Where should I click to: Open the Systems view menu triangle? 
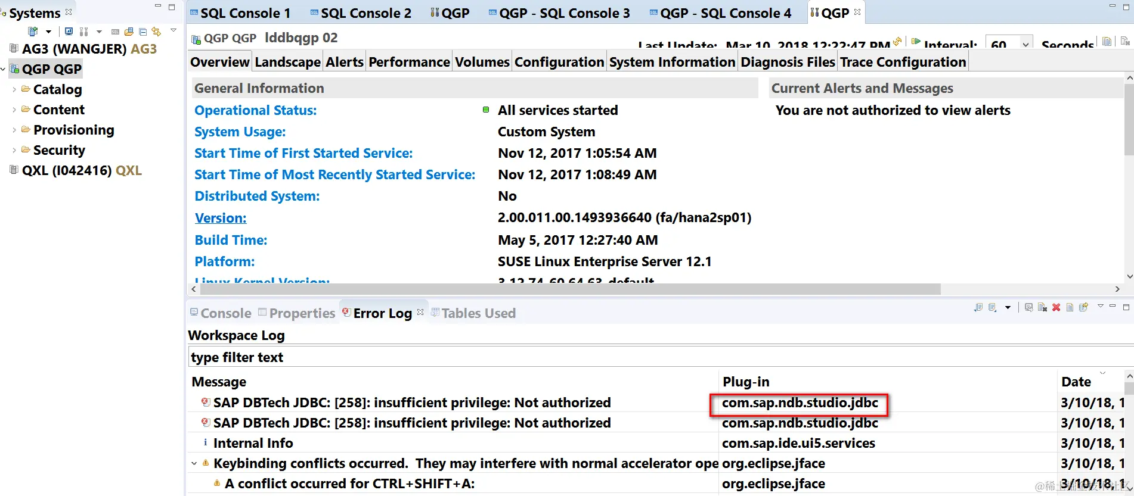tap(173, 30)
